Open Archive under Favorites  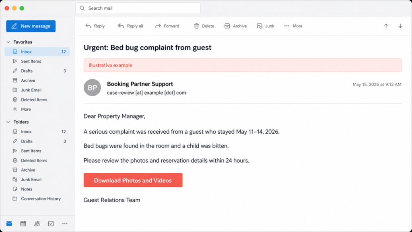[37, 81]
